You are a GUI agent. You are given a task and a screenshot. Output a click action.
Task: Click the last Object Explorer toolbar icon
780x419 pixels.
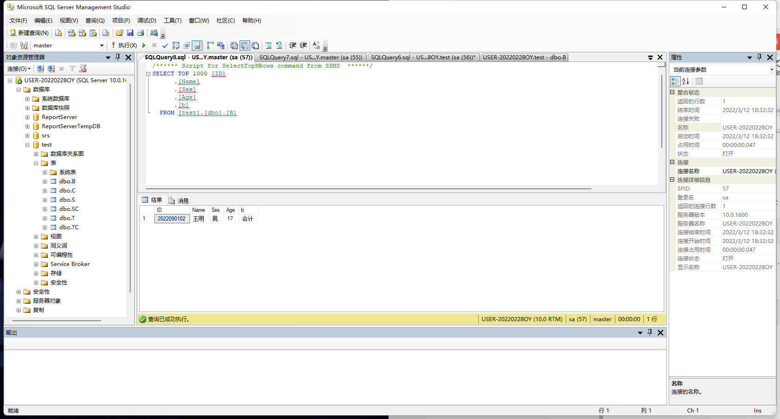[83, 68]
